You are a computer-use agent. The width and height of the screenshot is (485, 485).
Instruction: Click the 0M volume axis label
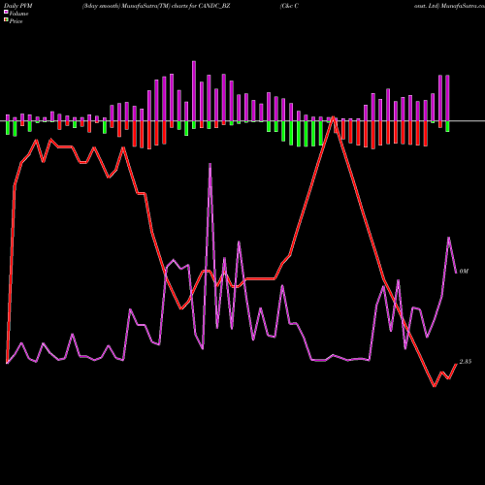coord(464,272)
